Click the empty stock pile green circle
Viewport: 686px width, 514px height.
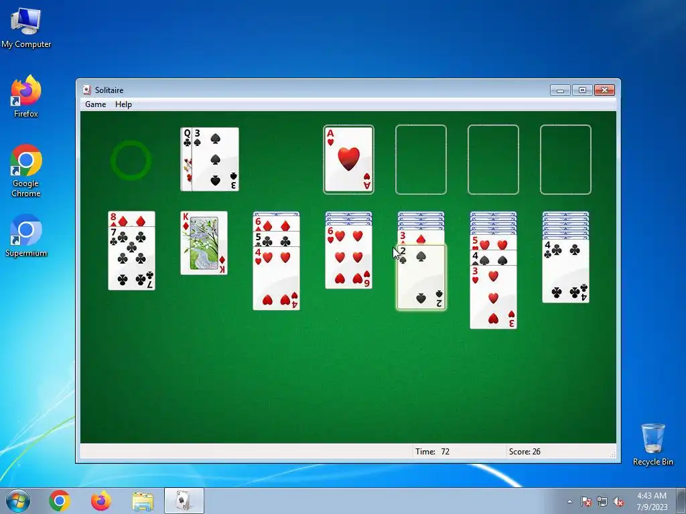[131, 160]
